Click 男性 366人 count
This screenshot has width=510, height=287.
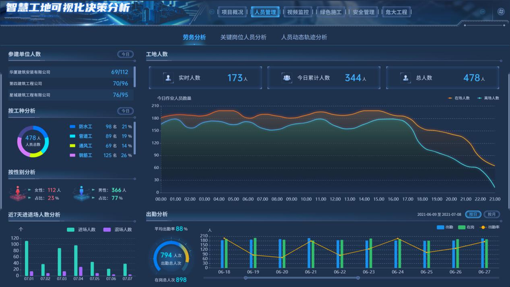pyautogui.click(x=112, y=190)
